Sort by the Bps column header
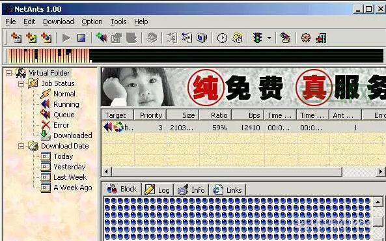This screenshot has height=241, width=386. click(x=247, y=115)
